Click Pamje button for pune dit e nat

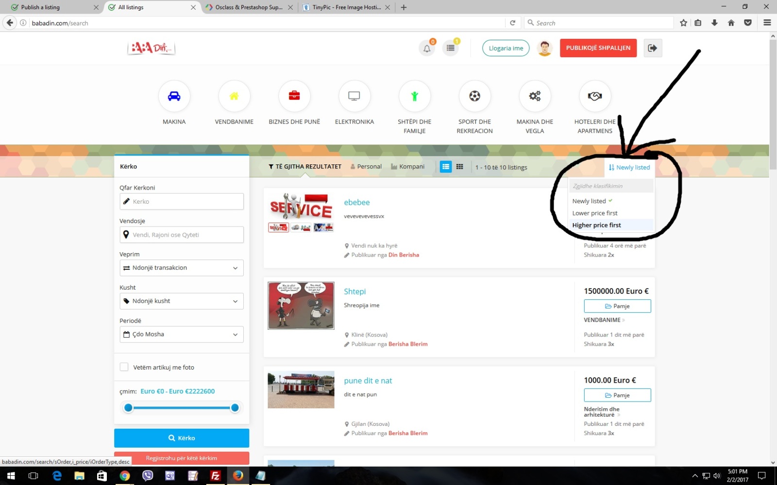point(617,395)
